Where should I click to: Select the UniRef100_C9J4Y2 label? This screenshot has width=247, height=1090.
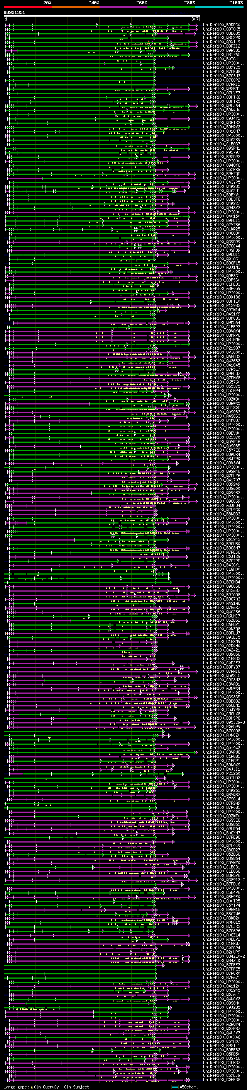click(x=222, y=118)
